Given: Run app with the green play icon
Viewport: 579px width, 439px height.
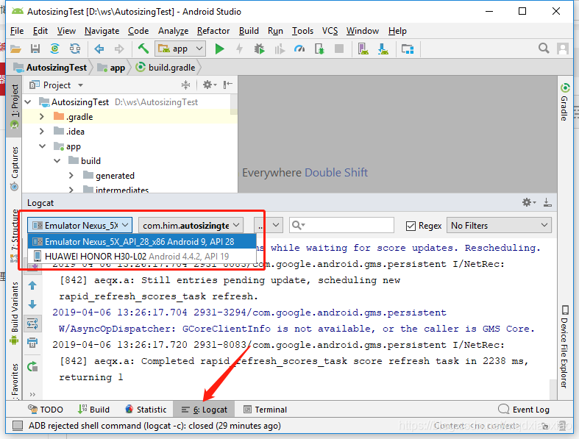Looking at the screenshot, I should click(x=220, y=49).
